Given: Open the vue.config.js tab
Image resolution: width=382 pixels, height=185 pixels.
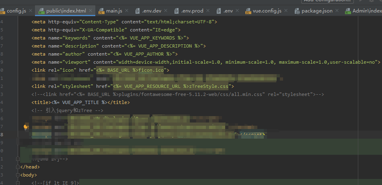Looking at the screenshot, I should coord(267,11).
